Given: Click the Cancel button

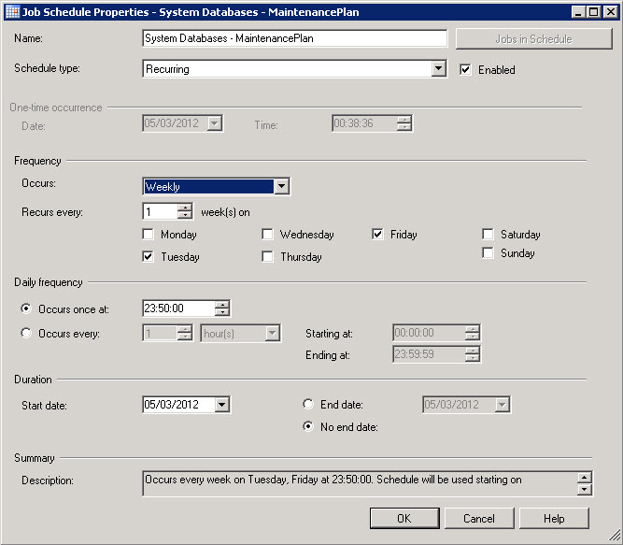Looking at the screenshot, I should pyautogui.click(x=479, y=519).
